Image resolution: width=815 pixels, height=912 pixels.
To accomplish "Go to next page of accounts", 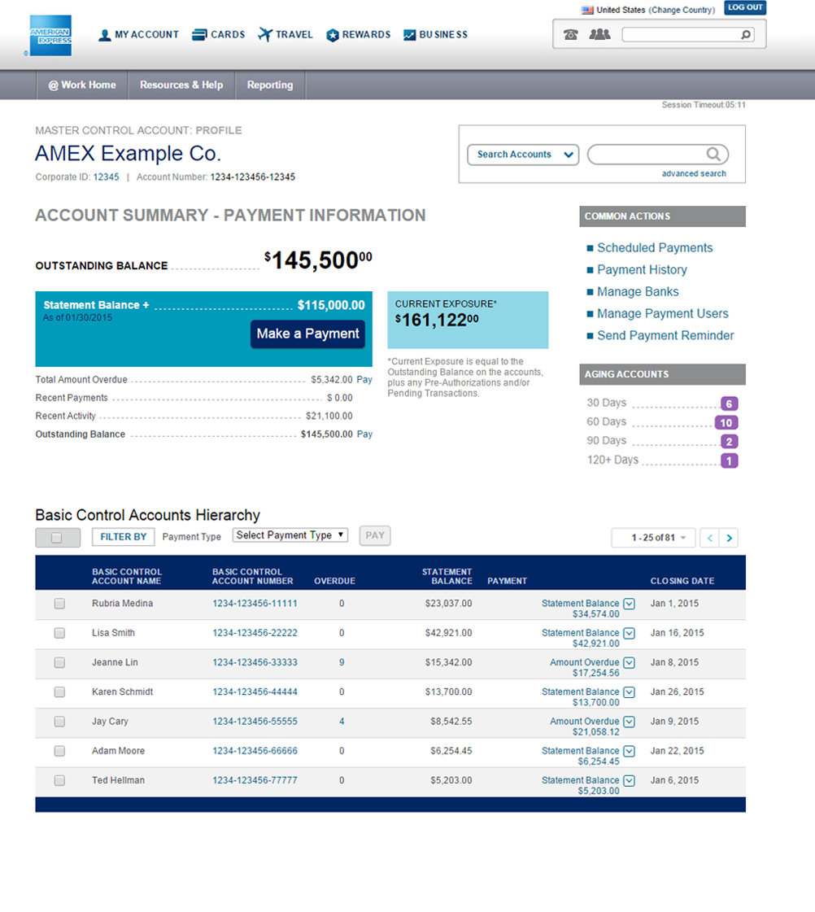I will pyautogui.click(x=729, y=538).
